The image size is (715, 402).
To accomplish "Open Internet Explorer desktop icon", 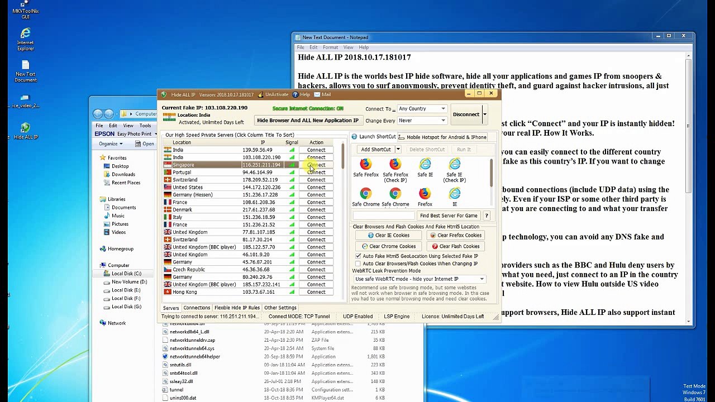I will pyautogui.click(x=25, y=40).
